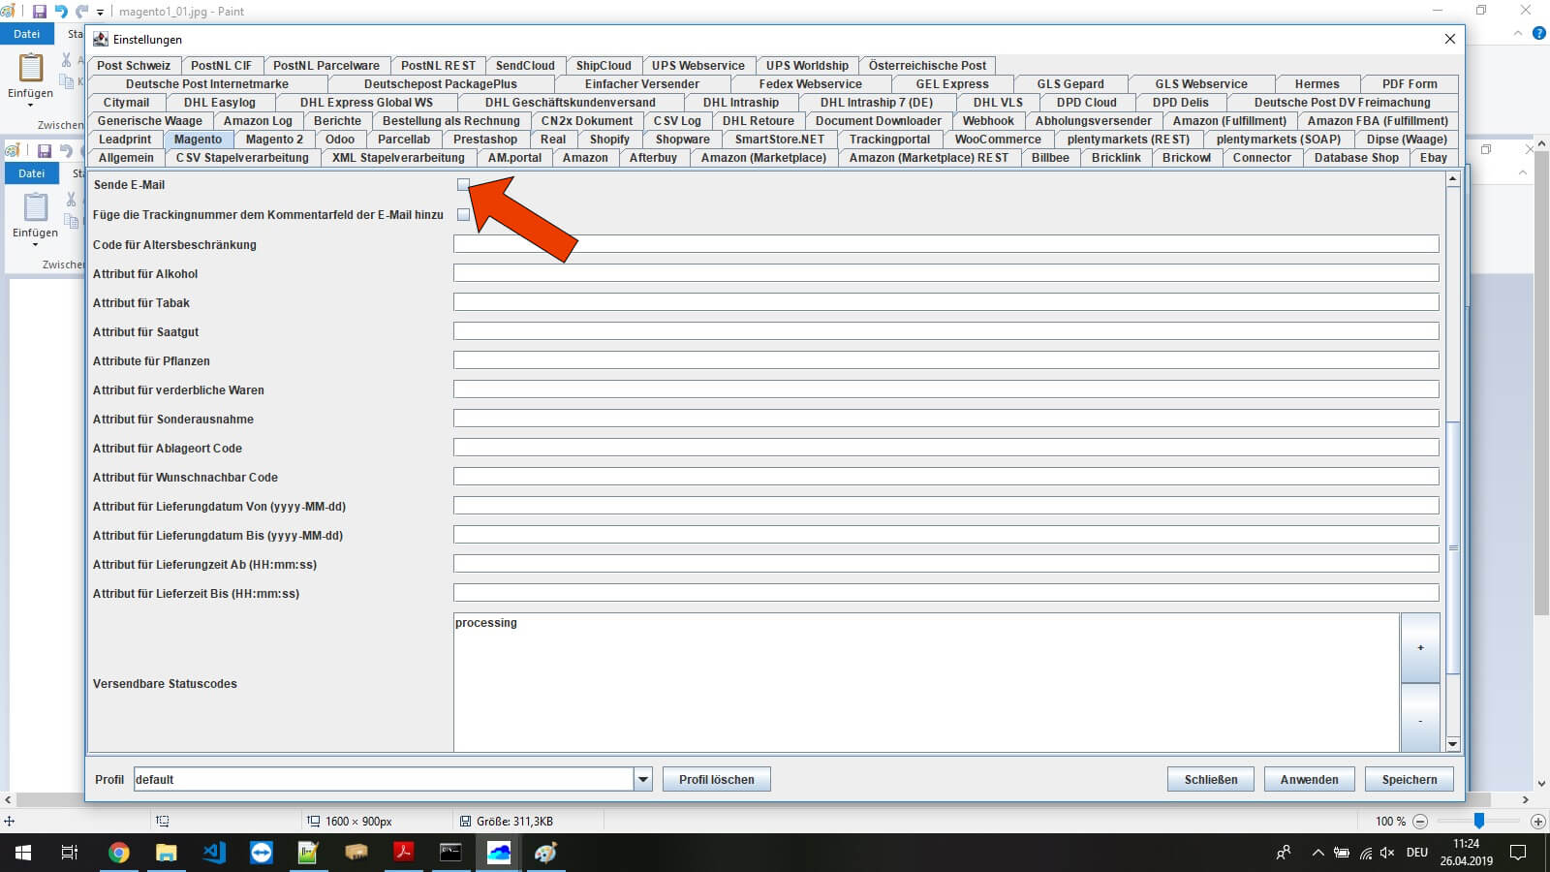Select the UPS Webservice tab

tap(697, 66)
